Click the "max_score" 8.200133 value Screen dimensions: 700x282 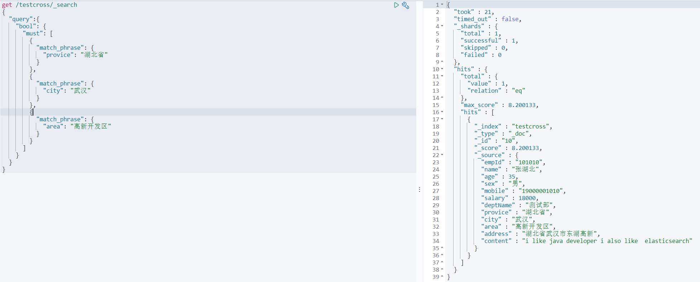(x=522, y=105)
